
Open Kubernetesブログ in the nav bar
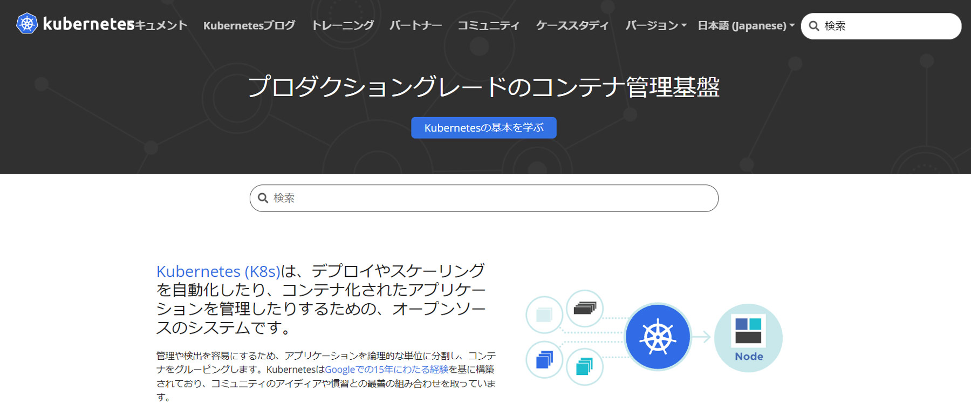(x=249, y=25)
